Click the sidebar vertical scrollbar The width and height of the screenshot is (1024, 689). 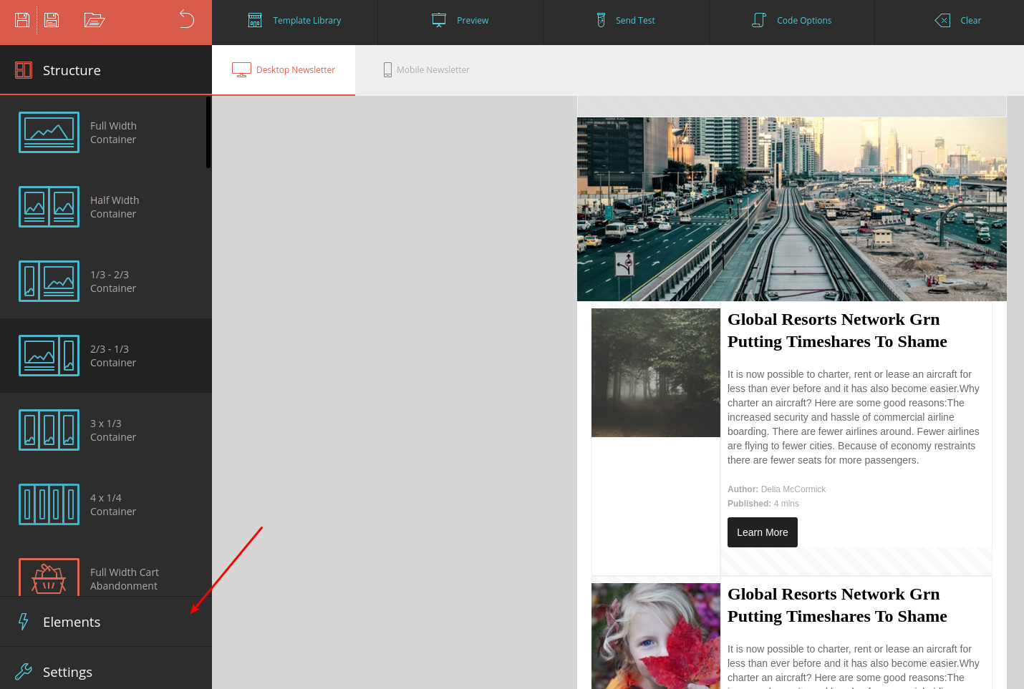[208, 132]
